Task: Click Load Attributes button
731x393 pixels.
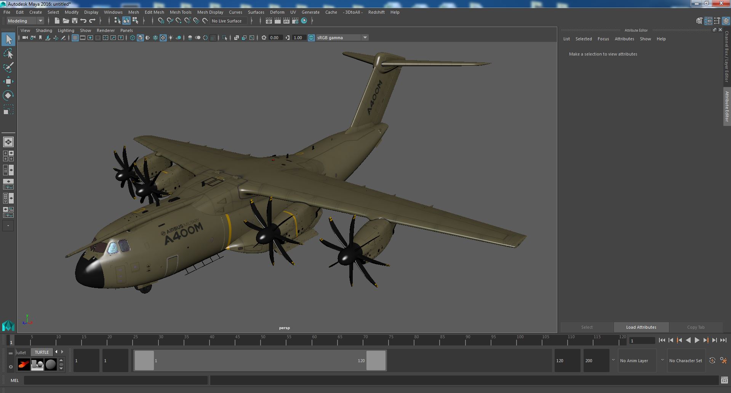Action: 641,327
